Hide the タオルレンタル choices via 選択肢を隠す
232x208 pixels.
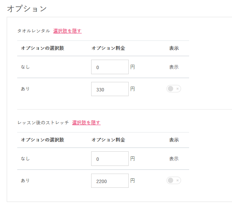67,31
